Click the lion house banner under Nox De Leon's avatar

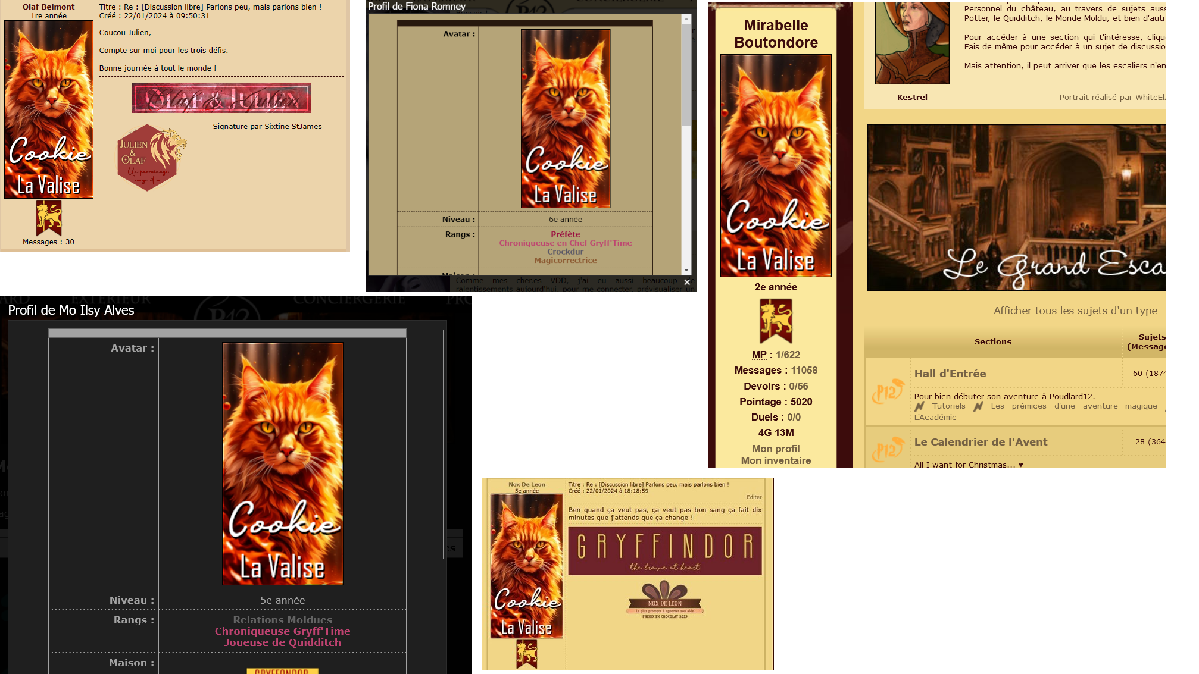pos(526,654)
